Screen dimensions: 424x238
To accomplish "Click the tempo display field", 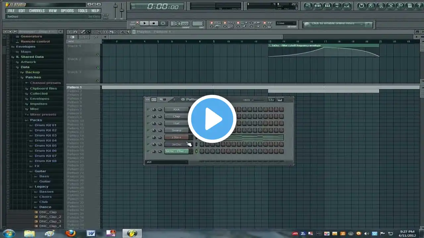I will (x=180, y=23).
